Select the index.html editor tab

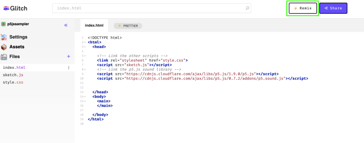tap(94, 25)
